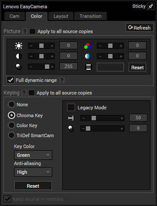Viewport: 157px width, 206px height.
Task: Click the Refresh button
Action: 140,27
